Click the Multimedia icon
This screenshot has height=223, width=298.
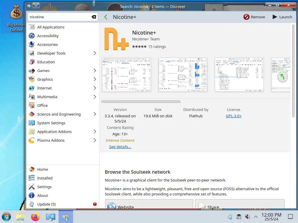(32, 97)
